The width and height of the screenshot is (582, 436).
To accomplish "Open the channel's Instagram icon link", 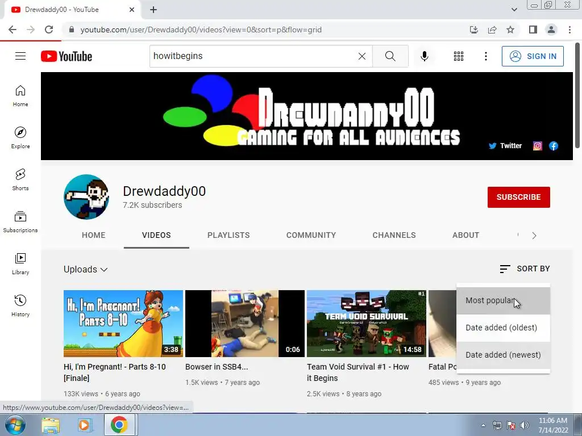I will coord(538,146).
